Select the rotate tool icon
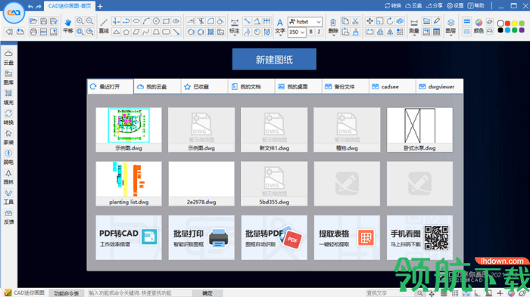The image size is (530, 297). tap(390, 21)
